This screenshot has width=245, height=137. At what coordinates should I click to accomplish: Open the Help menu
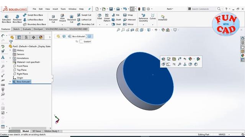point(81,9)
